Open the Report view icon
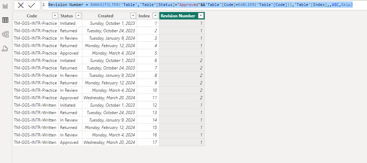 tap(5, 6)
